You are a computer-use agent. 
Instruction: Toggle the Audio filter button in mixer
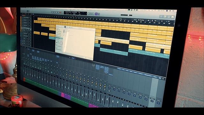tap(119, 69)
